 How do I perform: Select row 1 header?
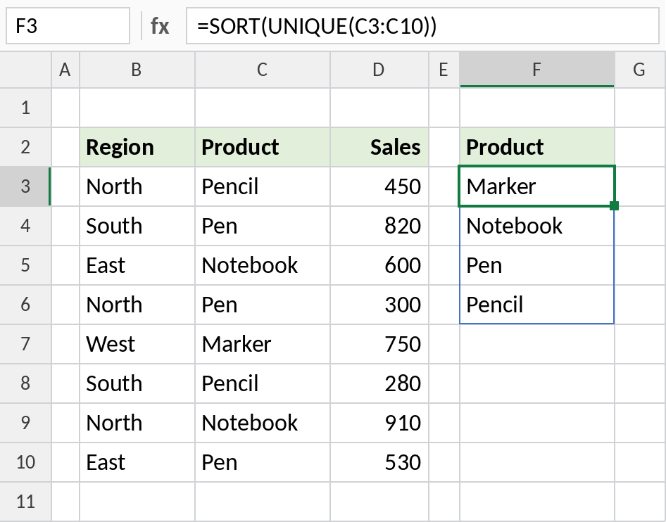point(25,108)
